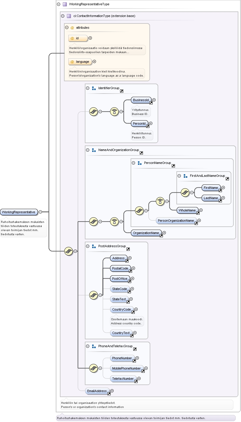Expand the id attribute
The image size is (241, 422).
click(x=90, y=38)
